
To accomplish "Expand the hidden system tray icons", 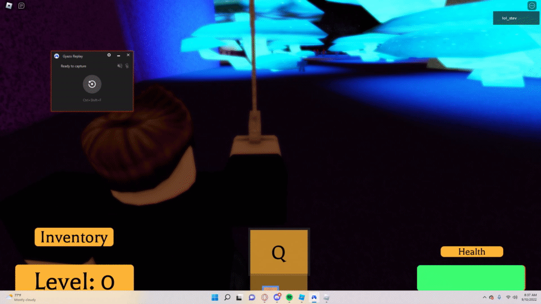I will [x=484, y=298].
